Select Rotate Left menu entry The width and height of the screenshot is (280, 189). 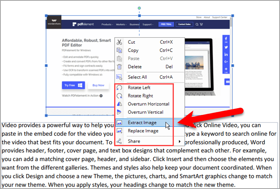(x=150, y=88)
